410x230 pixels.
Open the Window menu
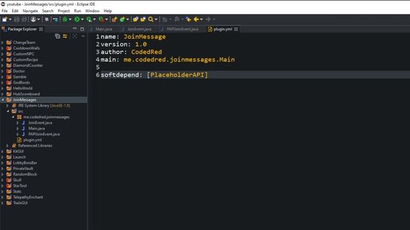click(x=92, y=11)
